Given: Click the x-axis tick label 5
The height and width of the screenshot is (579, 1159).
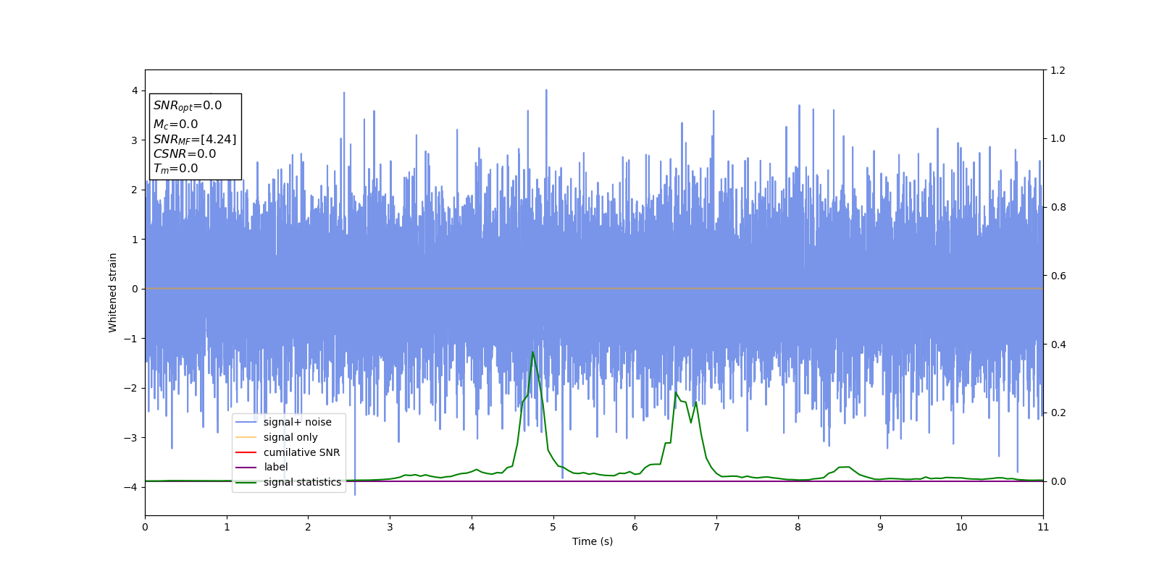Looking at the screenshot, I should click(x=553, y=527).
